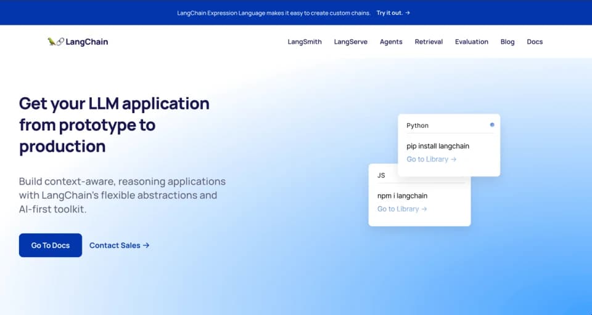The image size is (592, 315).
Task: Click Go to Library in Python card
Action: (432, 159)
